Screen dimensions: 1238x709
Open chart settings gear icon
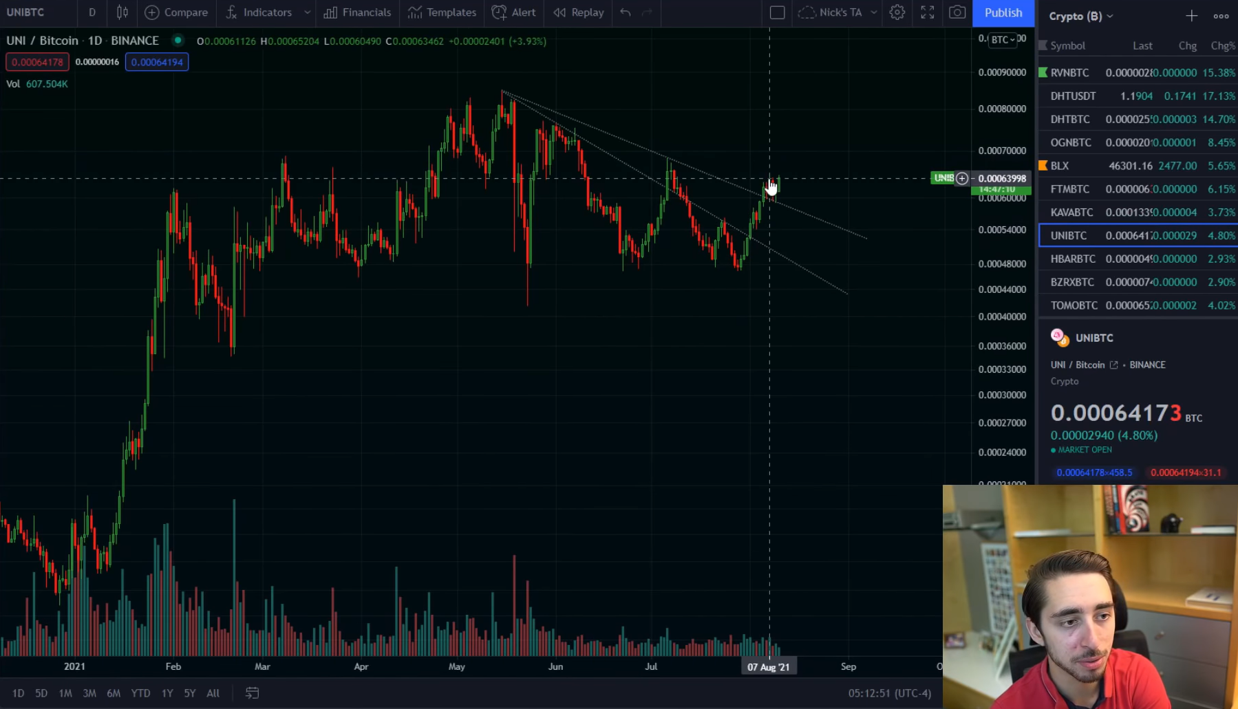pos(897,12)
